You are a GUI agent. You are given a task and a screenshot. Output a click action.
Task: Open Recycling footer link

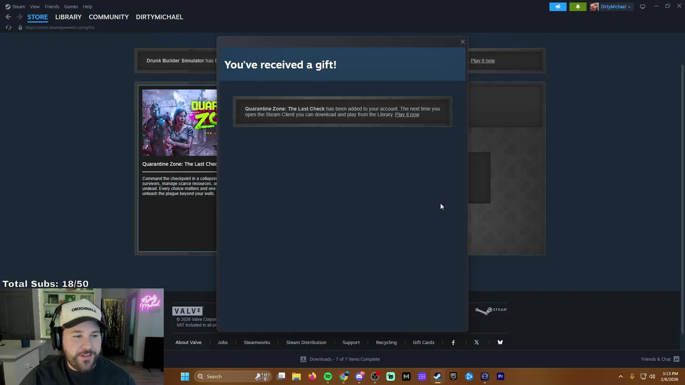[386, 342]
